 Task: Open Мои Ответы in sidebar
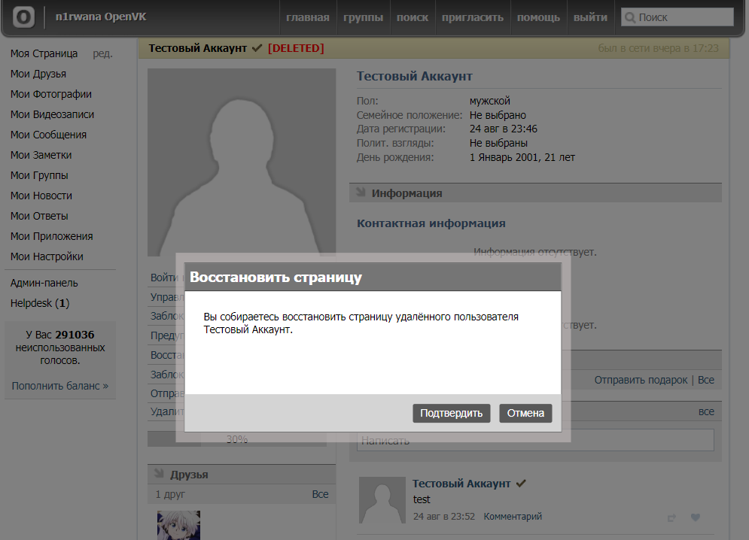click(x=39, y=216)
